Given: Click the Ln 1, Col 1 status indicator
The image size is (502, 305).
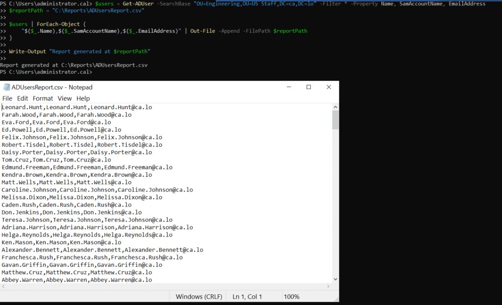Looking at the screenshot, I should 247,297.
